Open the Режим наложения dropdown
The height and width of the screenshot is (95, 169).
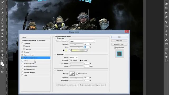point(82,41)
